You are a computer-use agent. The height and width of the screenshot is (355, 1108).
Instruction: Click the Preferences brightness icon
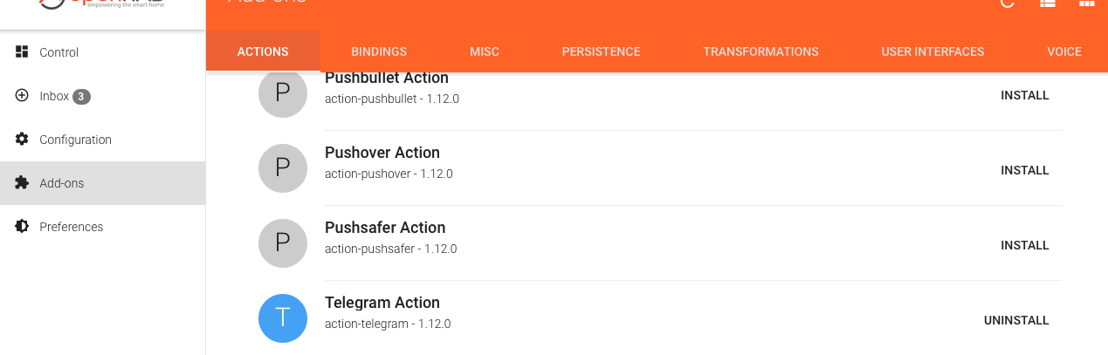point(22,227)
